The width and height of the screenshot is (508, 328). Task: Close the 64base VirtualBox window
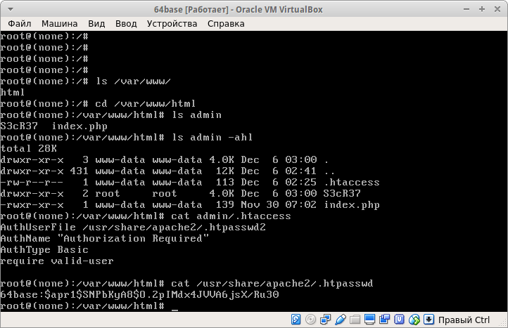[x=497, y=9]
